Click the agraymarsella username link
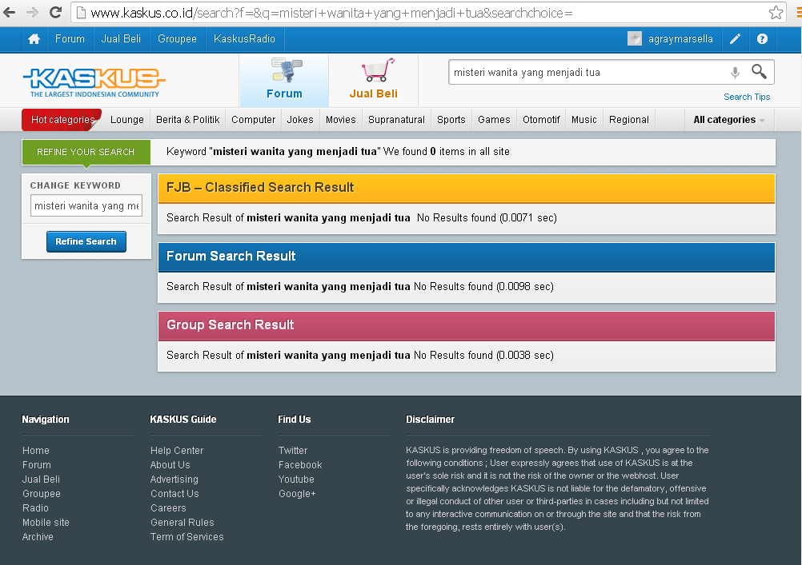This screenshot has width=802, height=565. click(x=680, y=39)
